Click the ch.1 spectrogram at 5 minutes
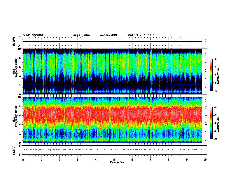 114,71
